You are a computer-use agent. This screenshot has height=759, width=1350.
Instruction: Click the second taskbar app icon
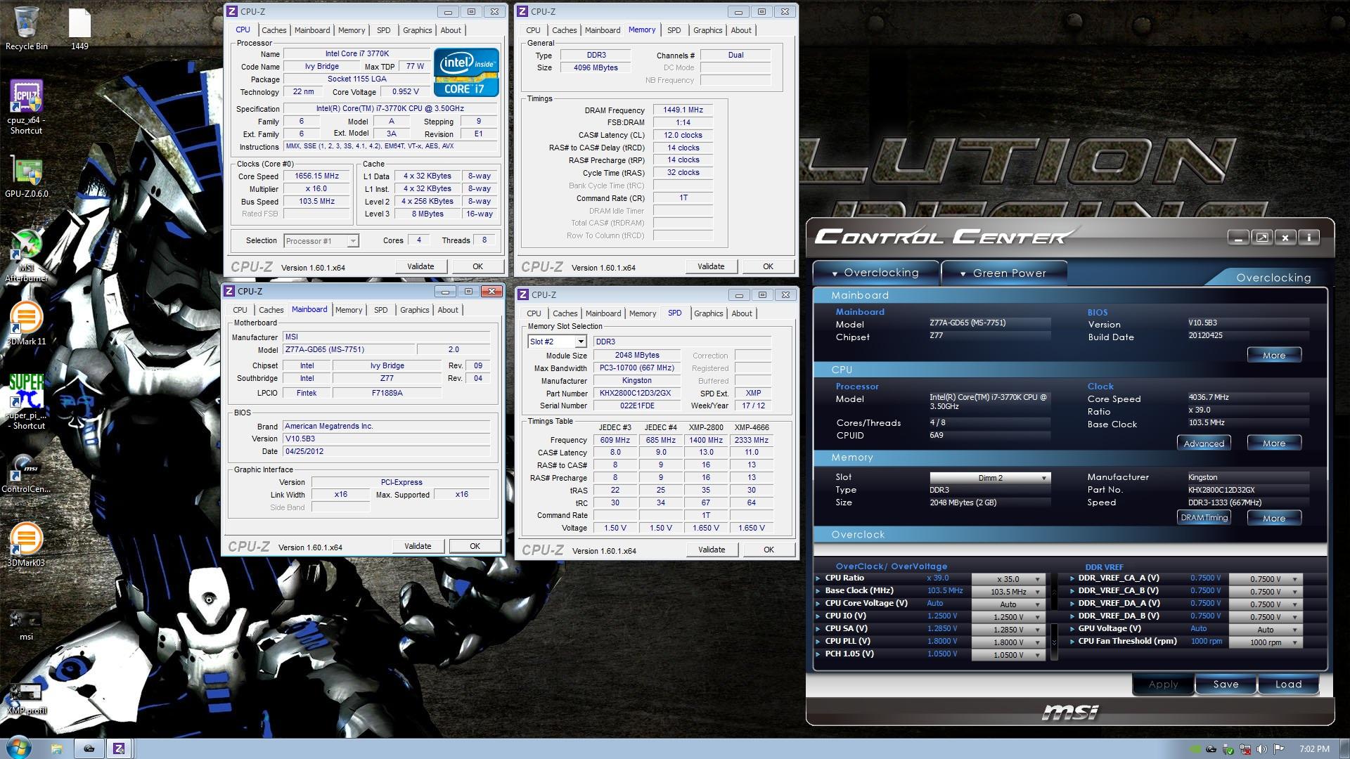[89, 748]
